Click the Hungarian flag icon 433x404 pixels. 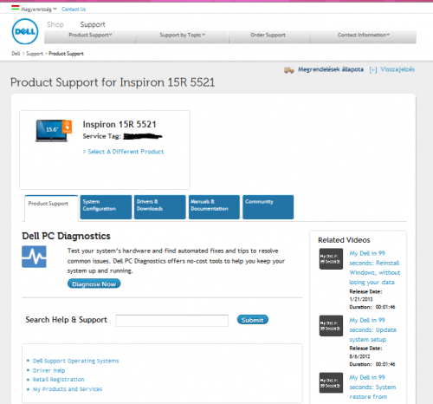click(x=15, y=8)
